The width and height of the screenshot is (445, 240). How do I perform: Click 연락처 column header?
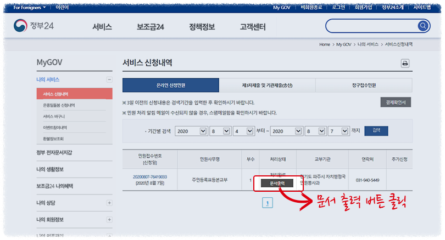pos(367,159)
